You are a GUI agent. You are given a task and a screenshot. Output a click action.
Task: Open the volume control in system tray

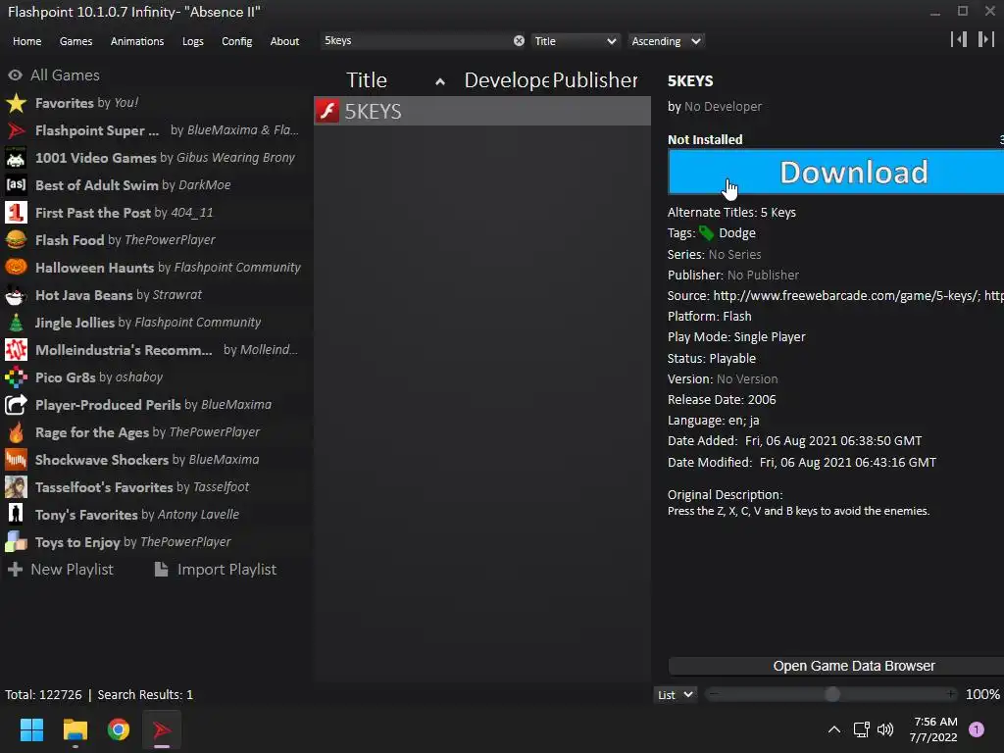[885, 729]
